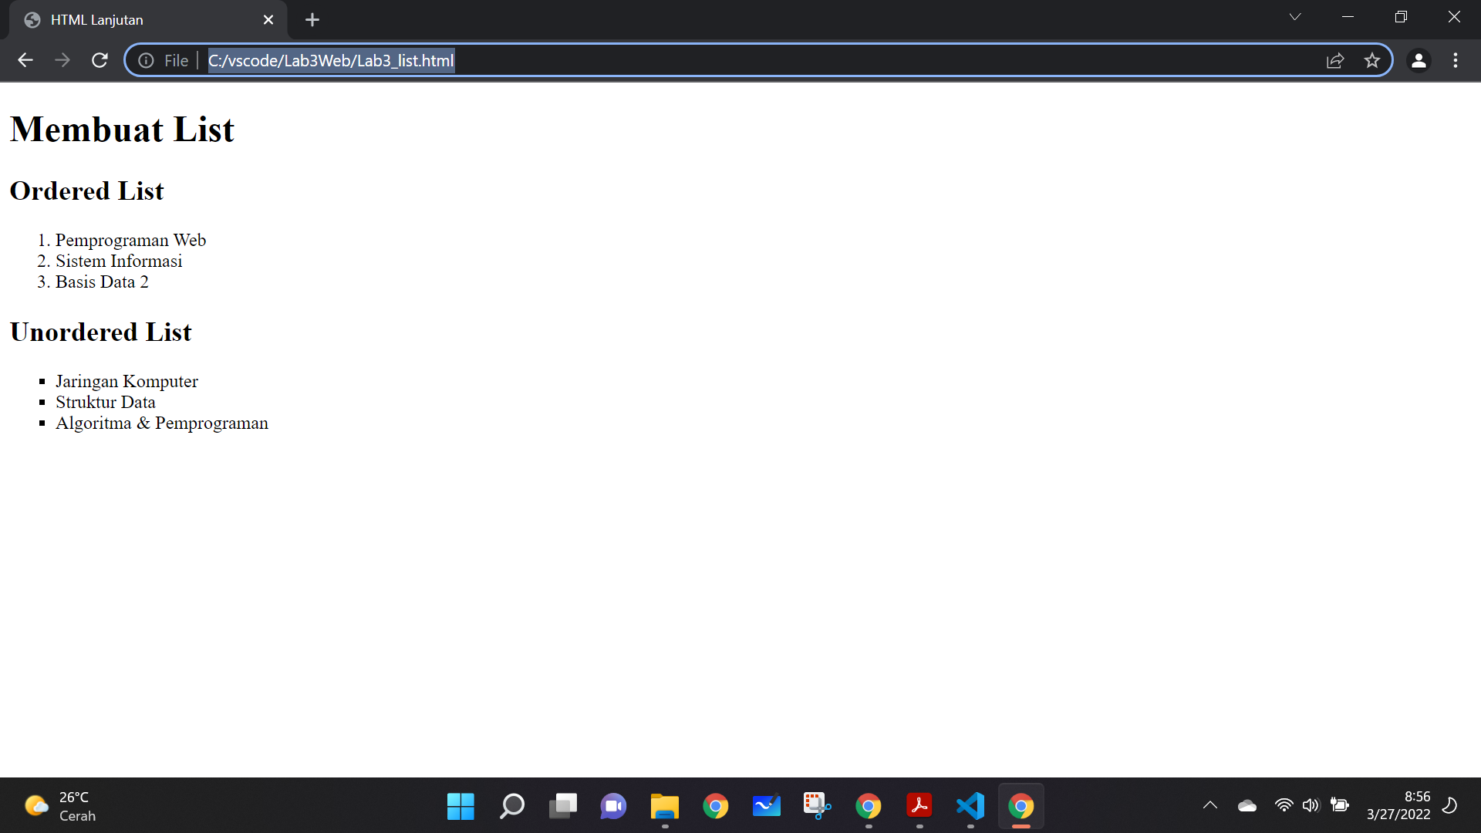Open the site information icon next to File
Image resolution: width=1481 pixels, height=833 pixels.
click(x=146, y=60)
